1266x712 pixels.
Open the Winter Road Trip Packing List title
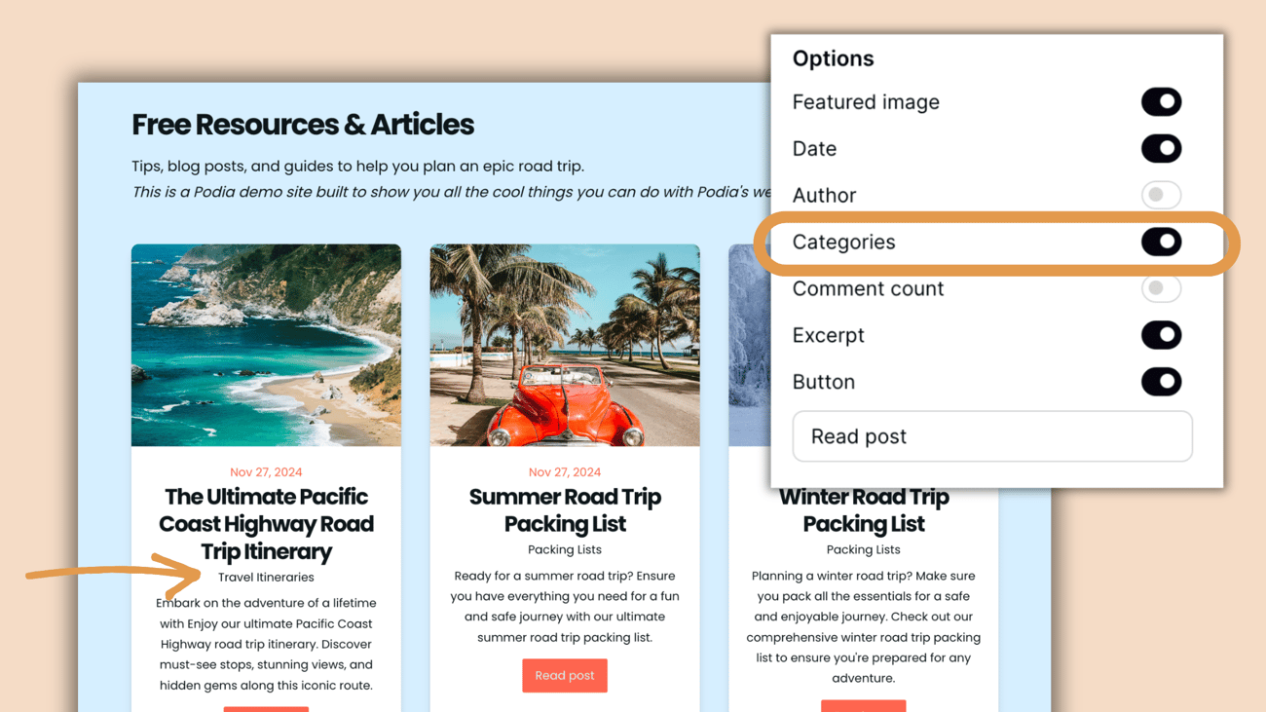[864, 510]
